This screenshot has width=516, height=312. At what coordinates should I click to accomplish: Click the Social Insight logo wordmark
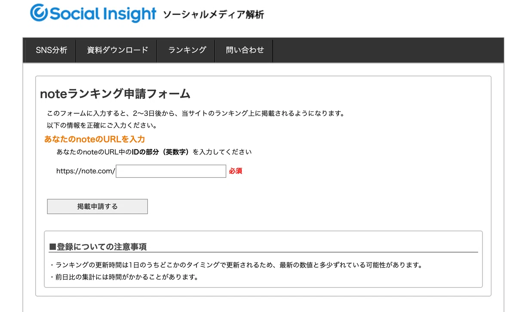coord(102,14)
